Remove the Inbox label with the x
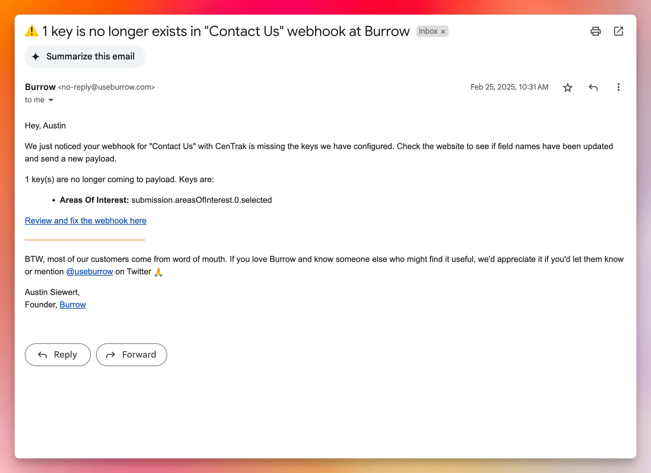 point(443,31)
